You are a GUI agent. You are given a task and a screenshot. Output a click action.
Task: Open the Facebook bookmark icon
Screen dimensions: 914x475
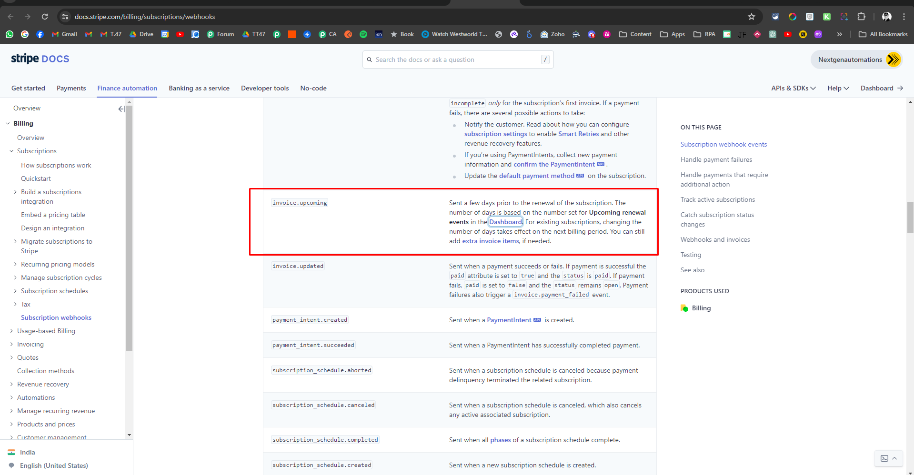pos(40,34)
